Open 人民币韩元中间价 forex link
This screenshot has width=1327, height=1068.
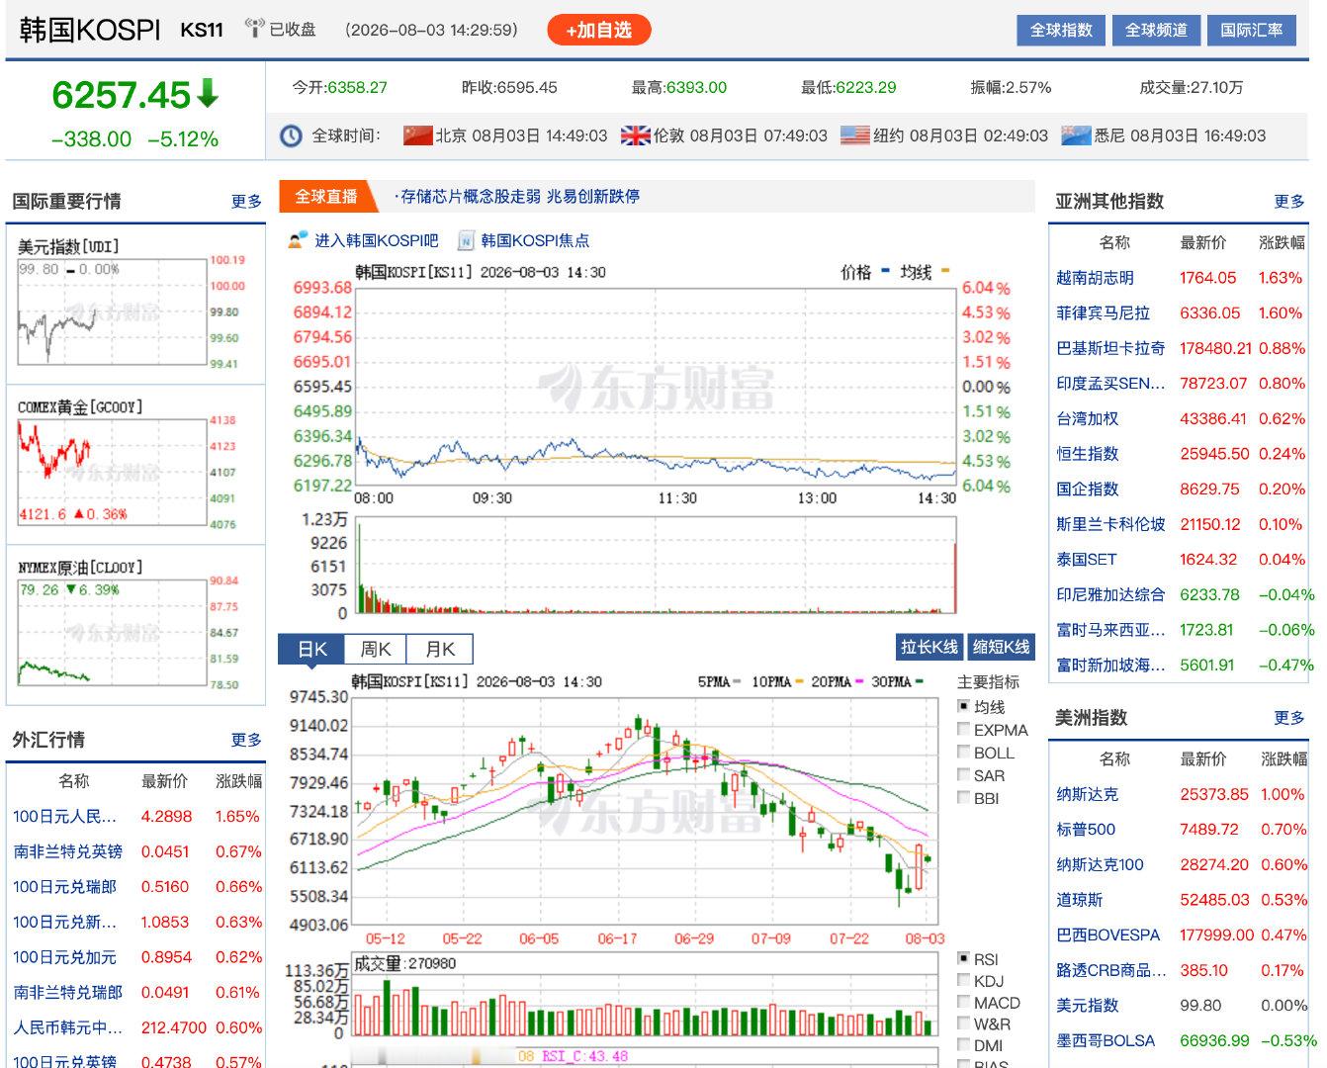[68, 1027]
